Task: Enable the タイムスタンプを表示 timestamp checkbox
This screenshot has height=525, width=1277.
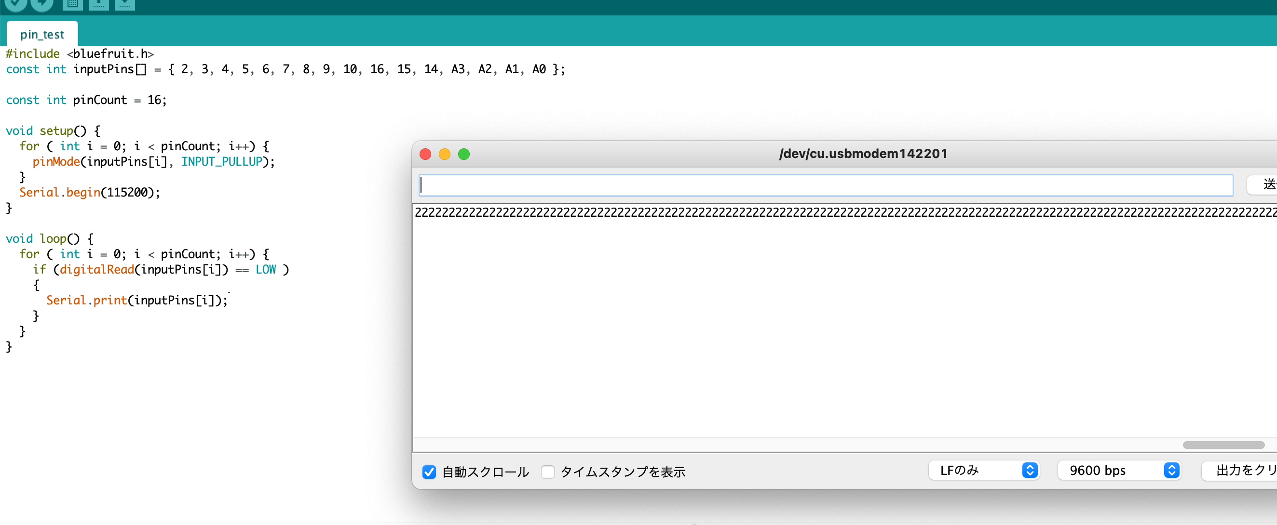Action: pyautogui.click(x=548, y=472)
